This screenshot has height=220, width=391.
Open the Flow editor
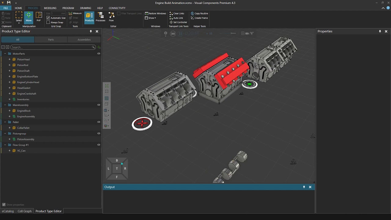point(111,17)
